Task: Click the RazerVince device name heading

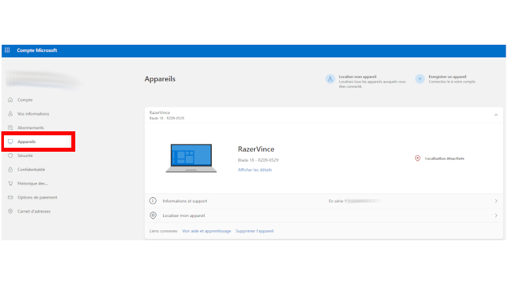Action: tap(256, 149)
